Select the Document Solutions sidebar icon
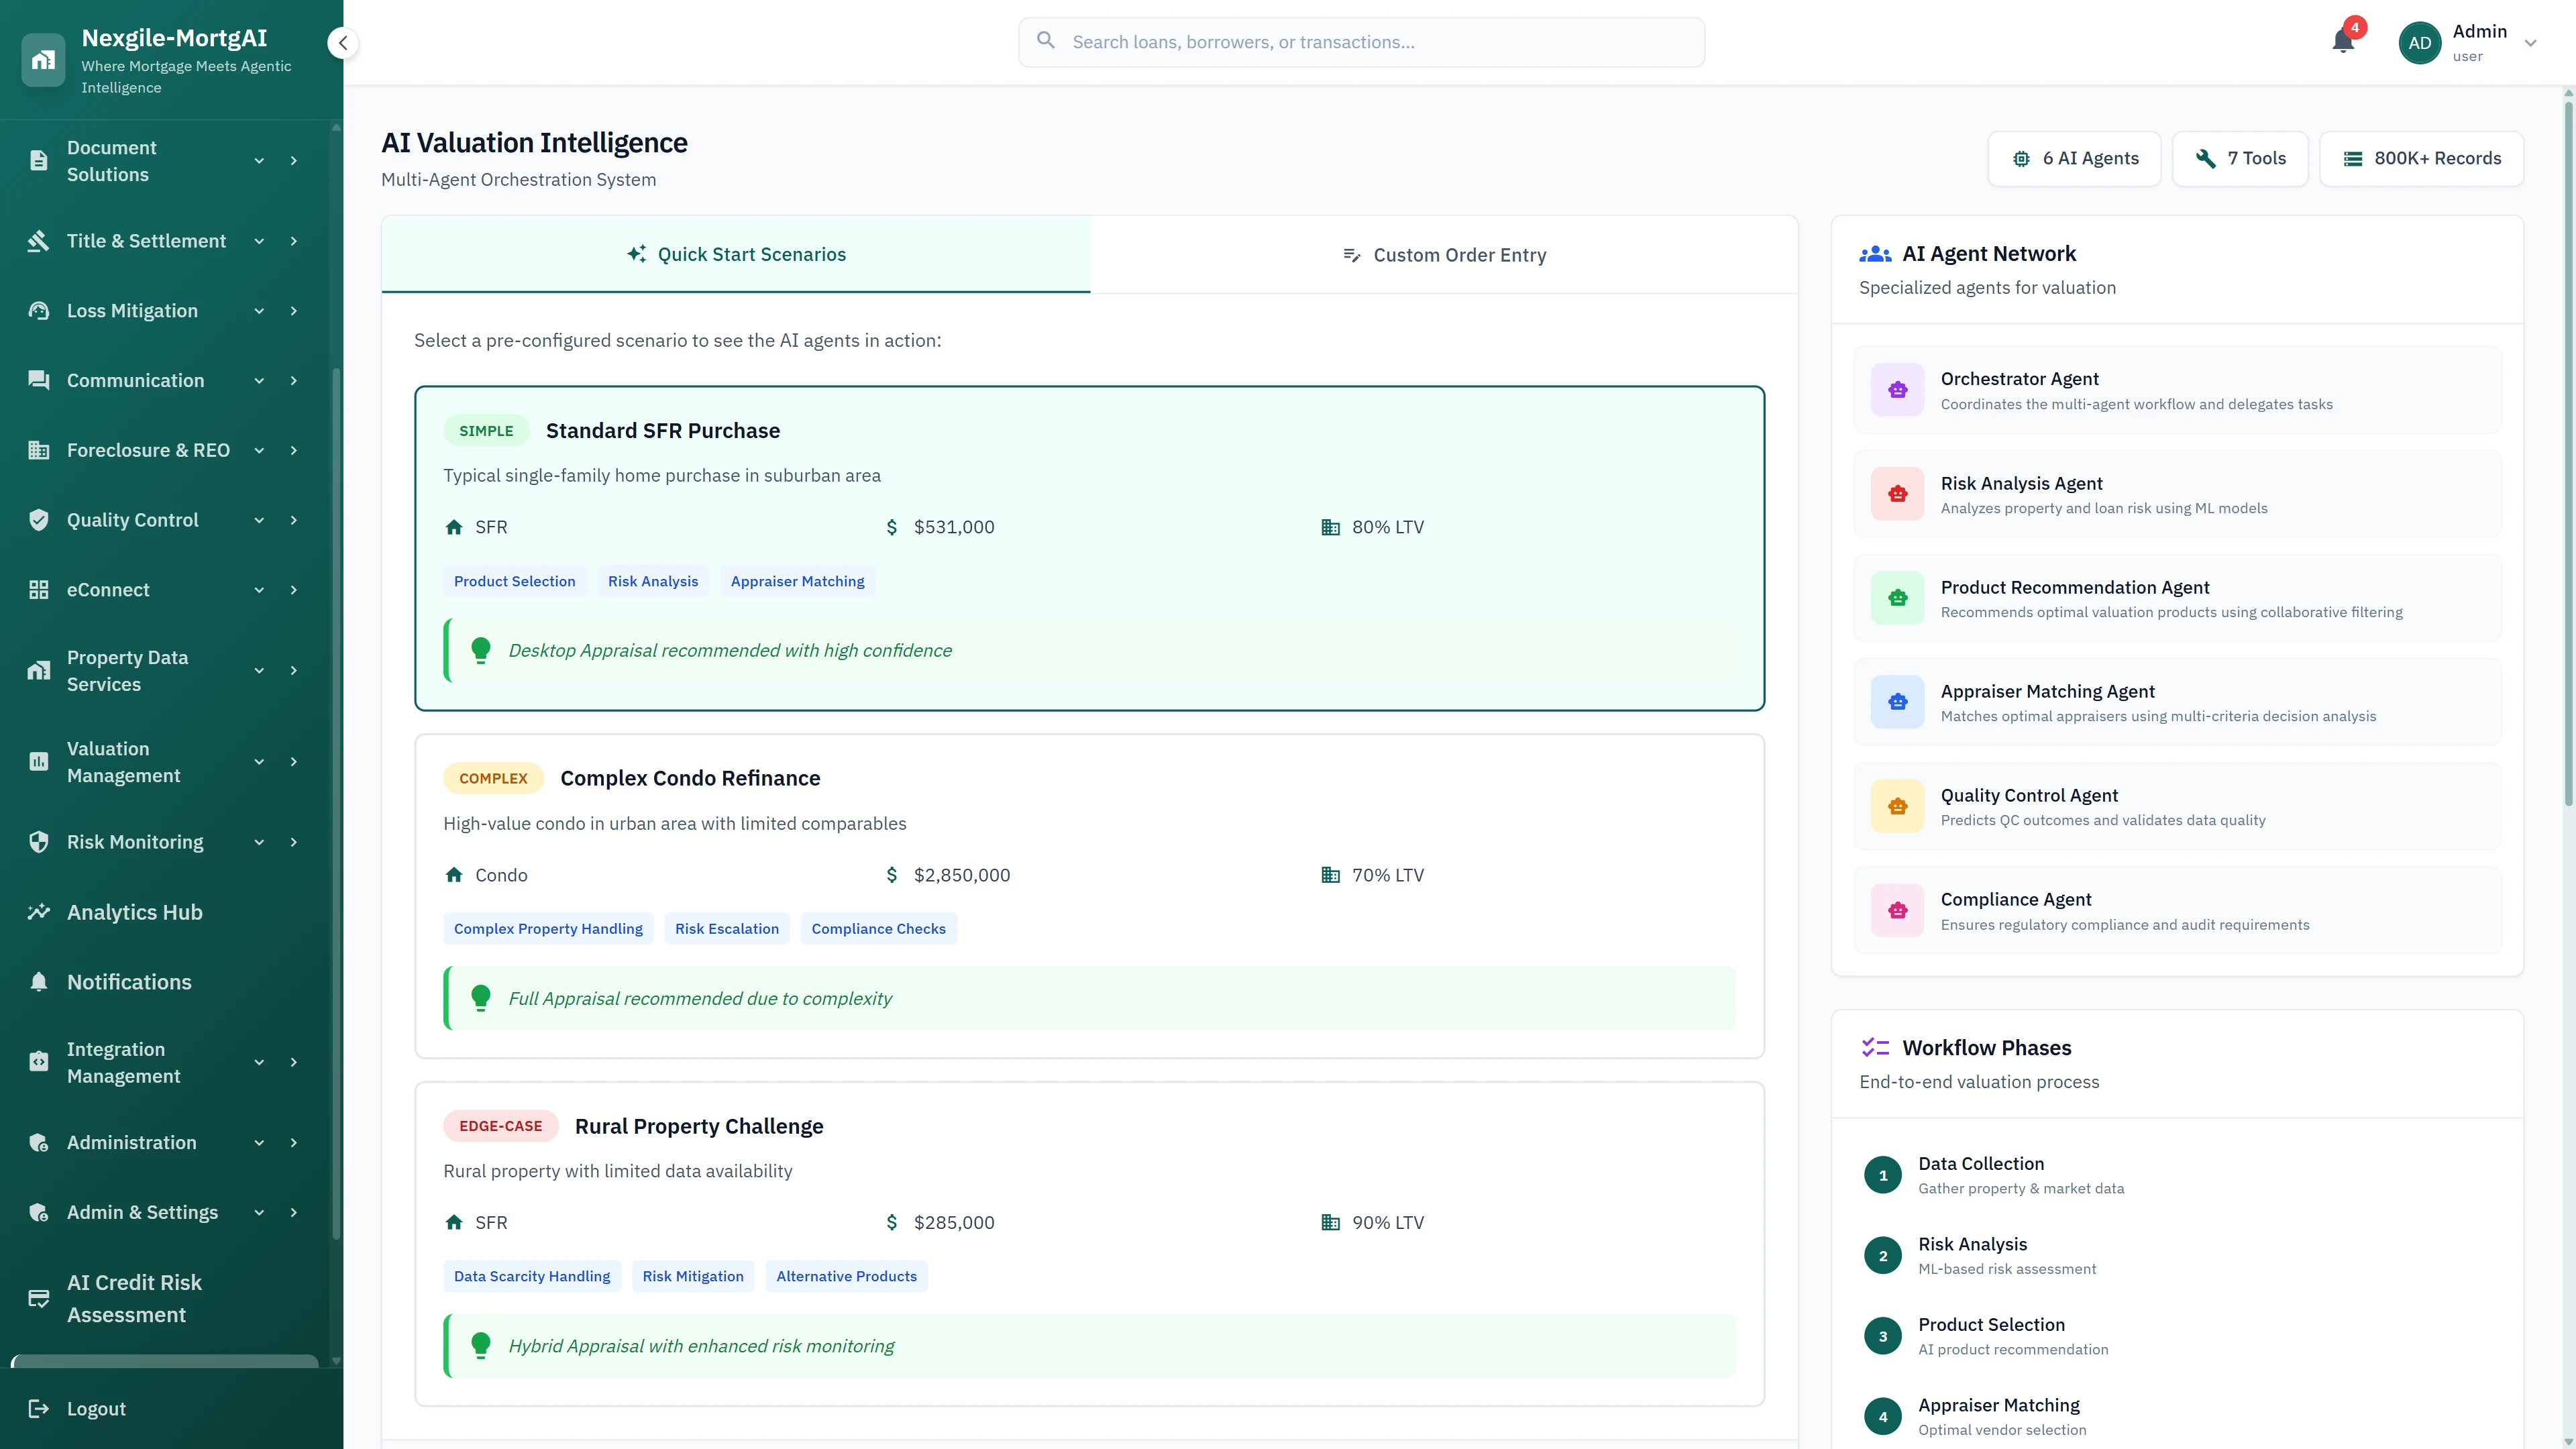This screenshot has height=1449, width=2576. tap(38, 160)
